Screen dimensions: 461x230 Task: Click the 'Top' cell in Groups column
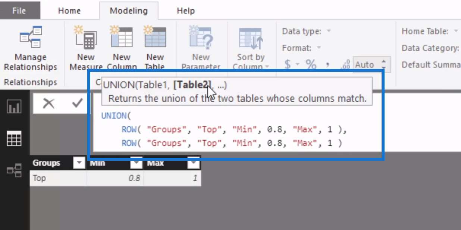pyautogui.click(x=58, y=178)
